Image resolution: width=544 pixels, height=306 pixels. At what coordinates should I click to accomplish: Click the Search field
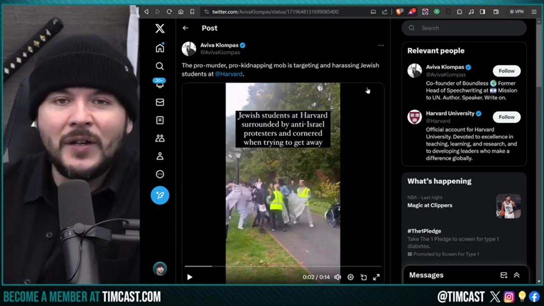(464, 28)
